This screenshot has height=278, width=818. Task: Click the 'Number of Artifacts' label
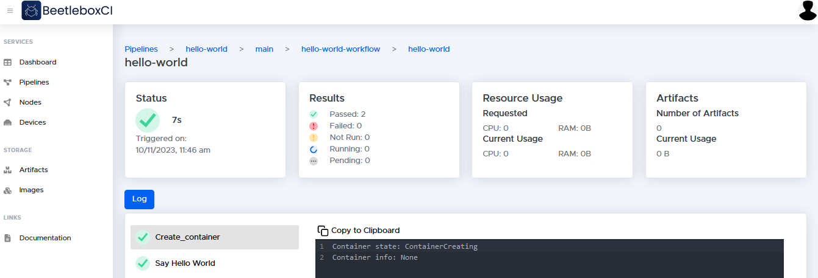(x=697, y=113)
